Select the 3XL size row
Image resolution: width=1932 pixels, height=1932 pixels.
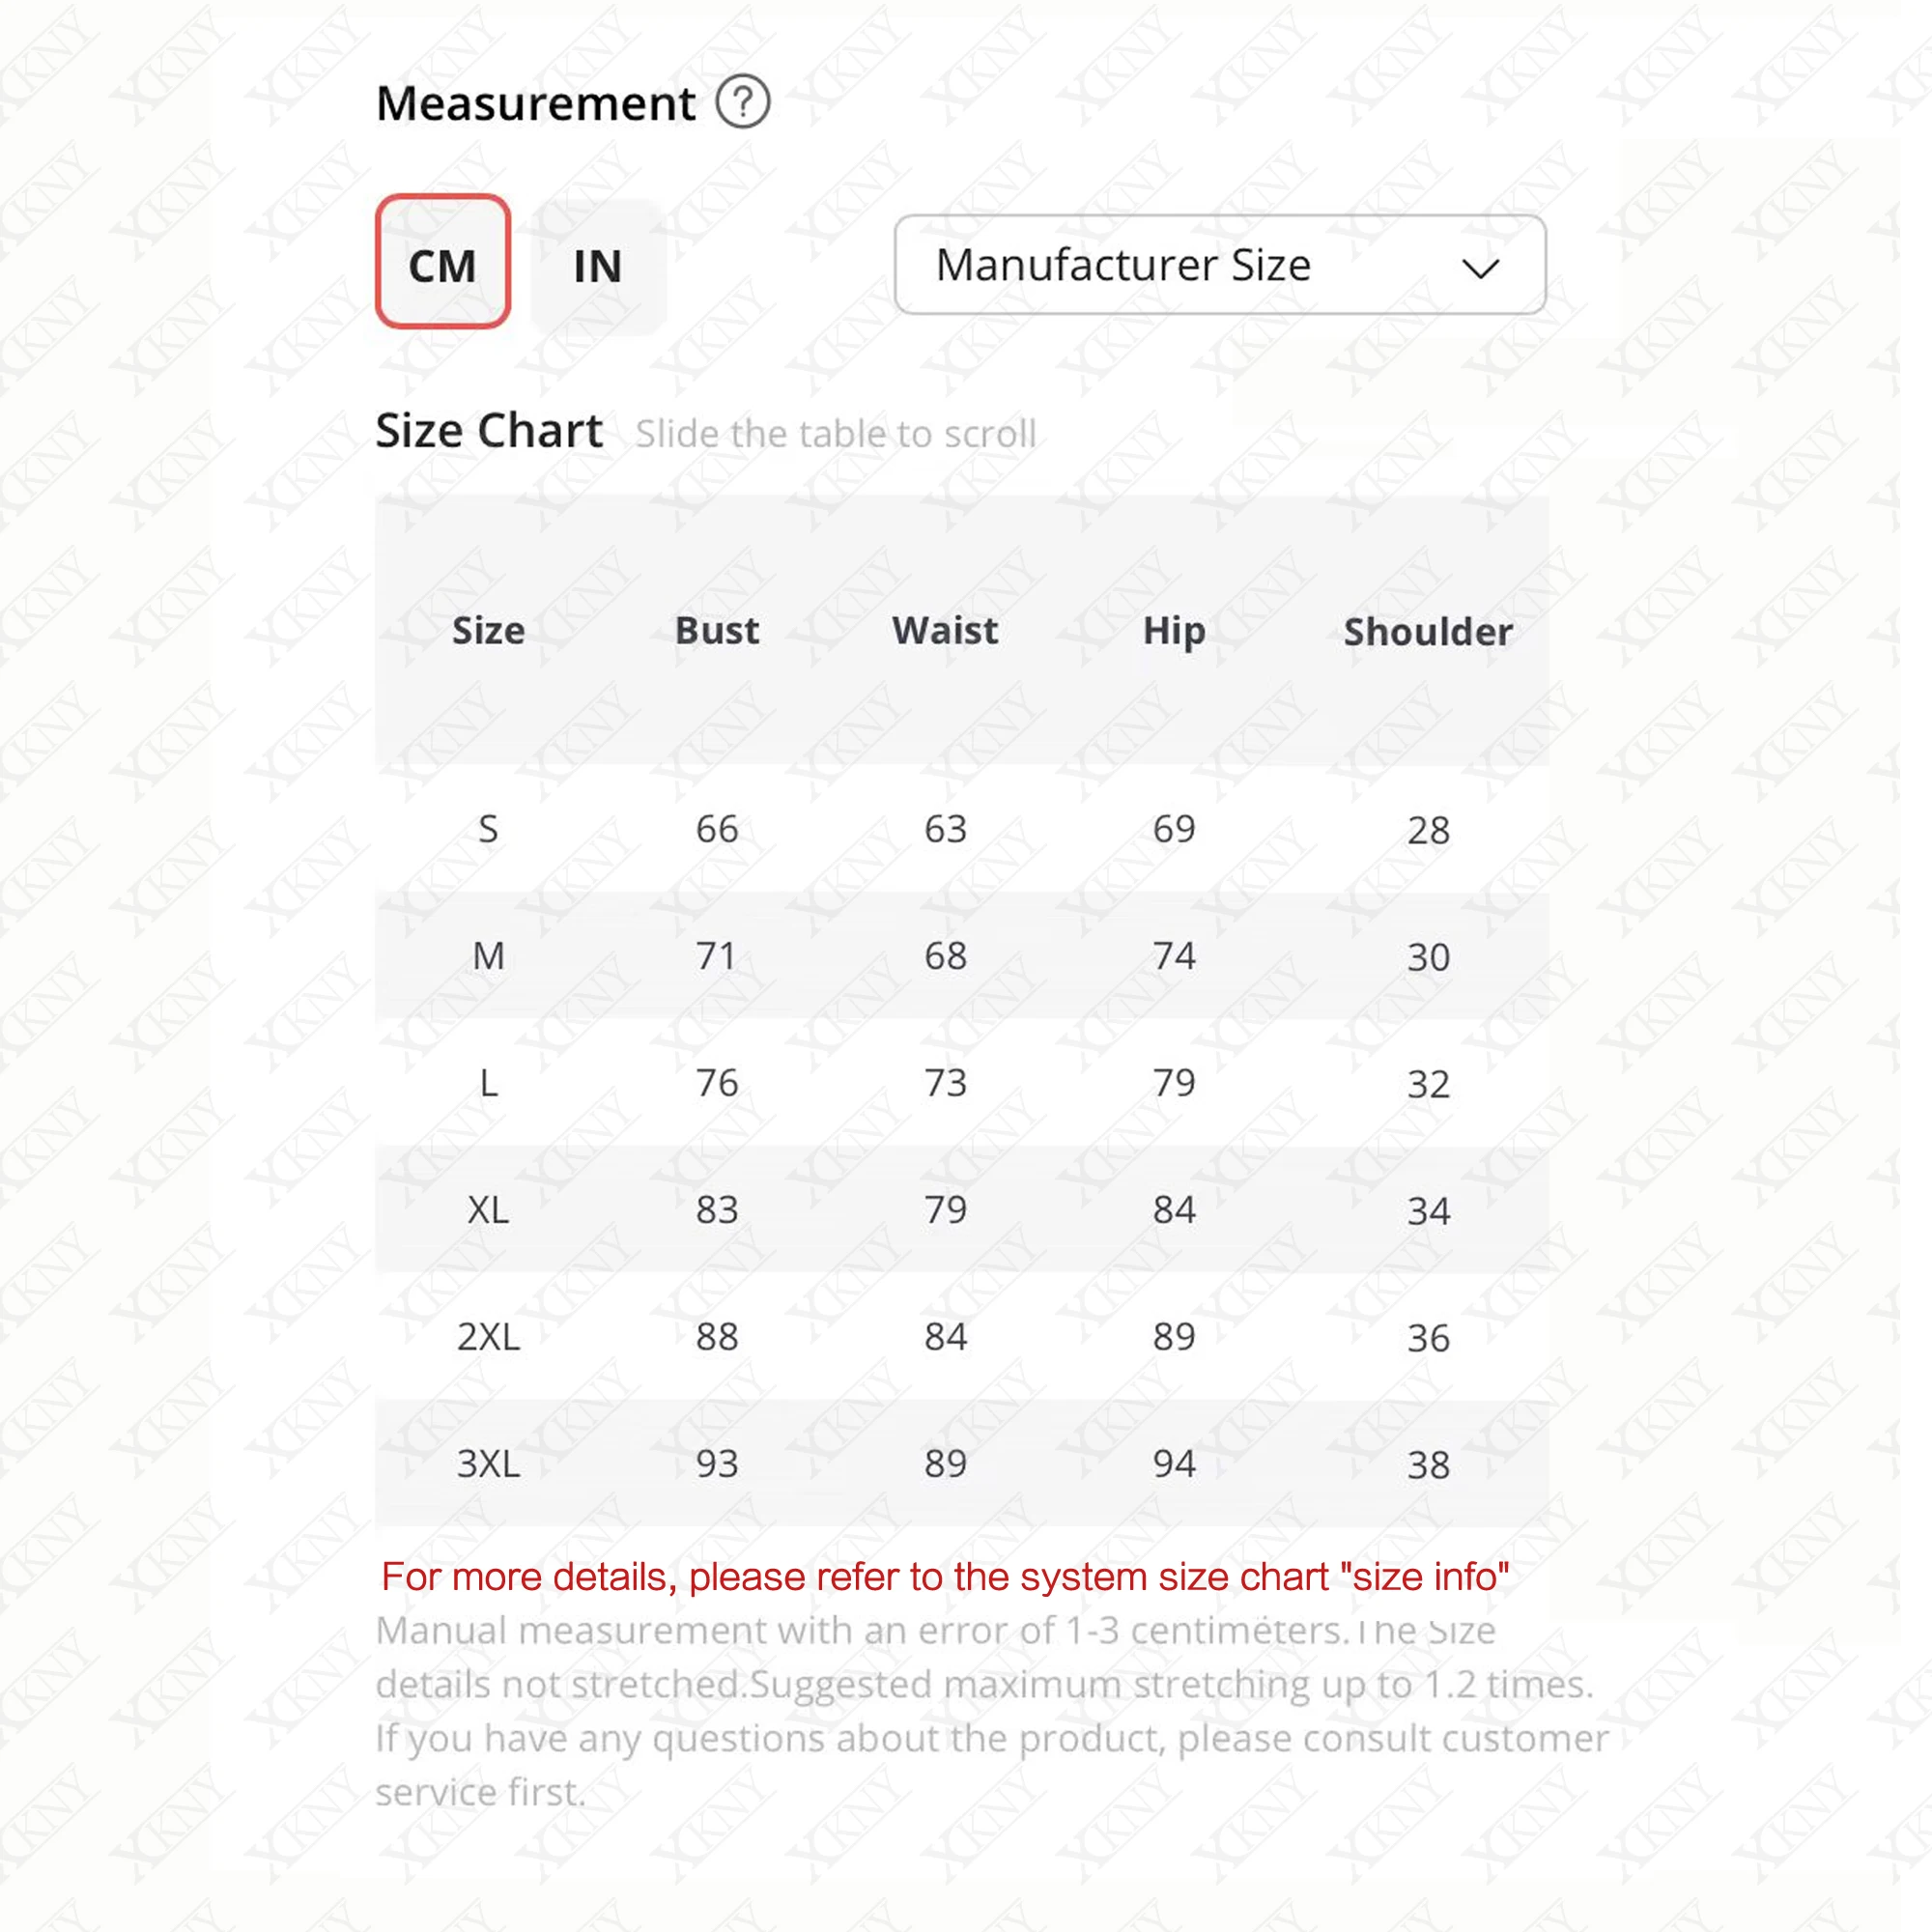pos(489,1464)
